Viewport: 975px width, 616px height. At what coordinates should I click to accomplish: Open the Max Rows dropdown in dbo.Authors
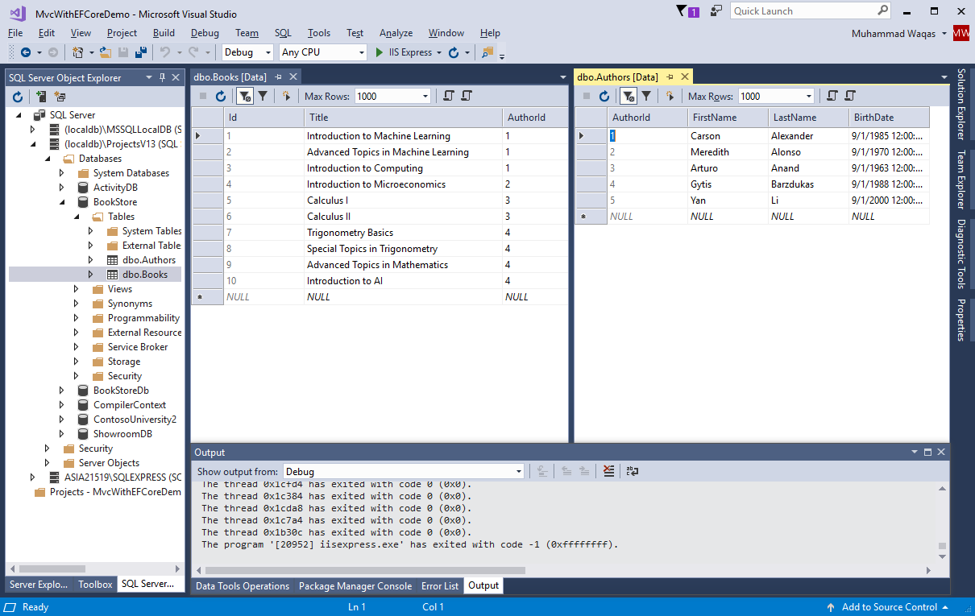809,96
